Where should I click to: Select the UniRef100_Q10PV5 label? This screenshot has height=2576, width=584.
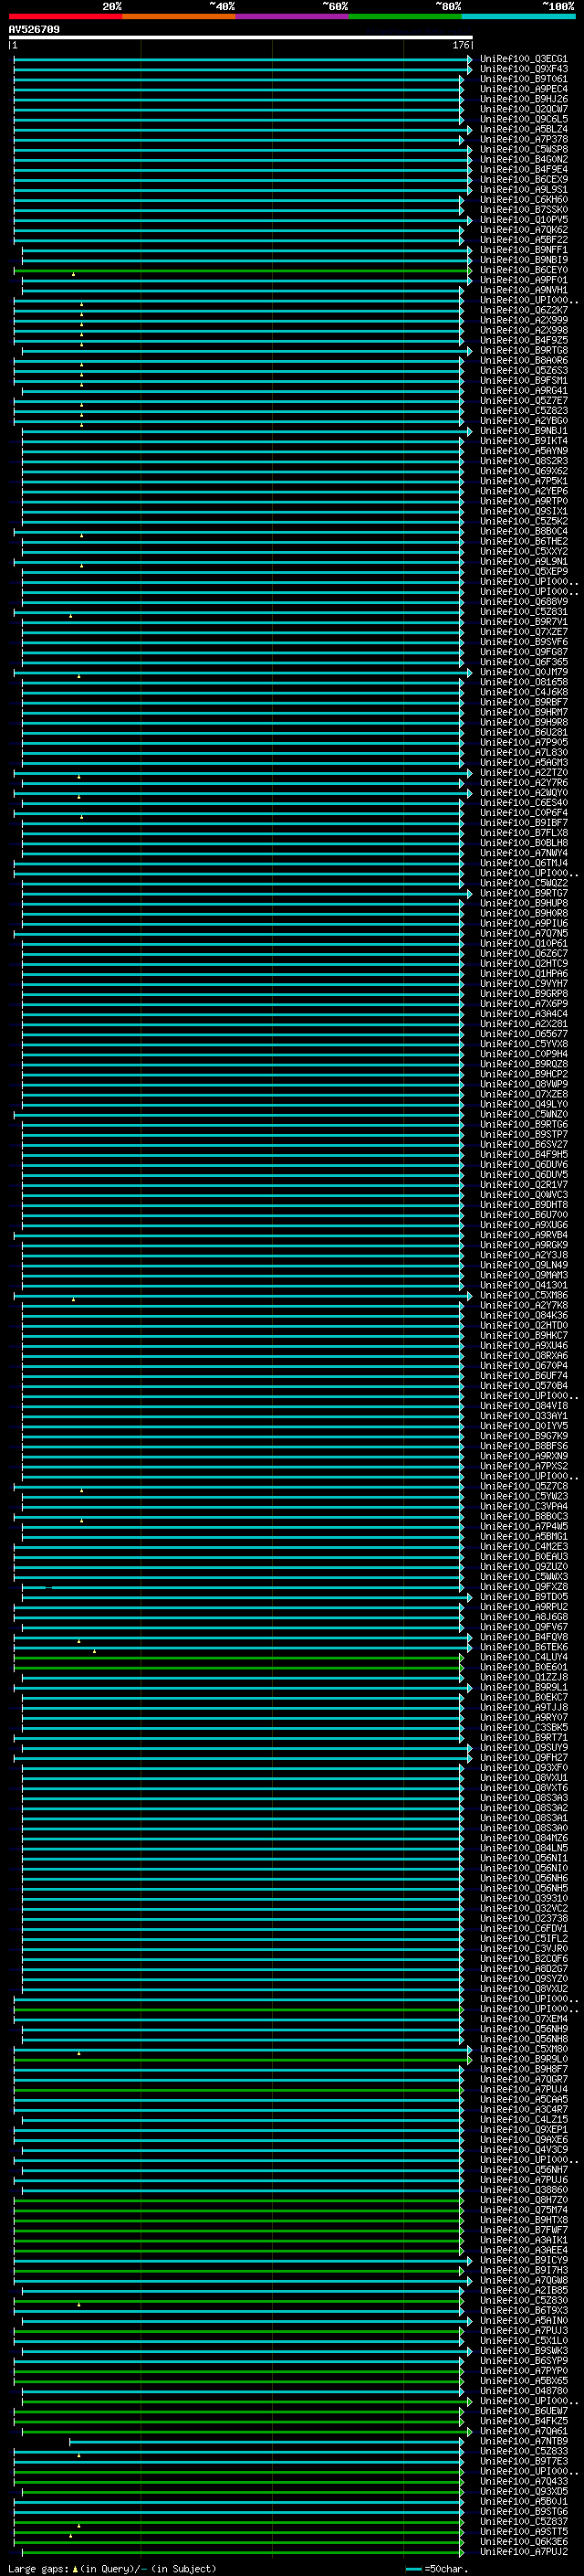coord(523,219)
